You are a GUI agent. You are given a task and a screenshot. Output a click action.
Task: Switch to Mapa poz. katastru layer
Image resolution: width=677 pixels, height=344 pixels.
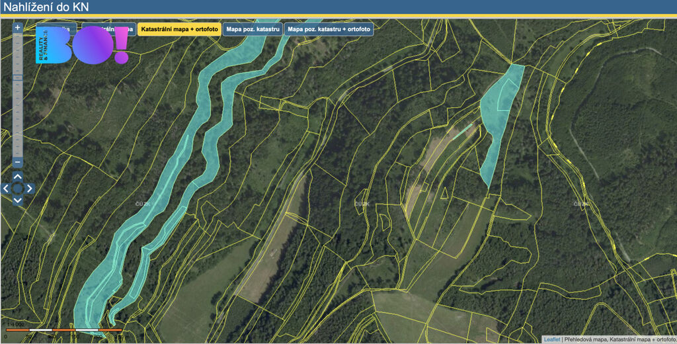pos(253,30)
